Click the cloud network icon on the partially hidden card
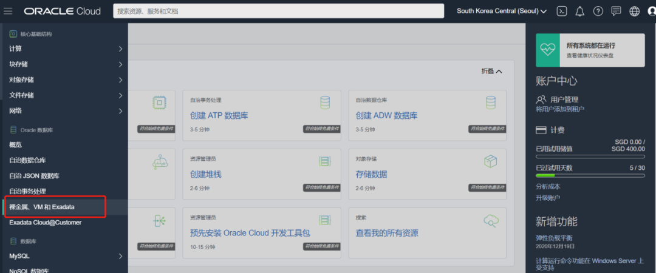Screen dimensions: 656x273 [160, 161]
